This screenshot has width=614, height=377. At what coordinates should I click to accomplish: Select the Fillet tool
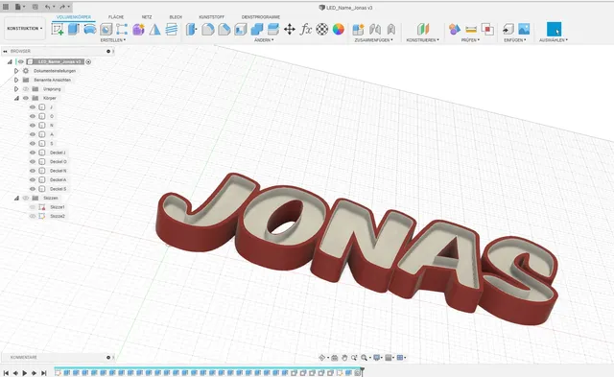208,30
